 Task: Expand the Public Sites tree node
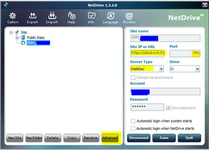click(x=17, y=38)
